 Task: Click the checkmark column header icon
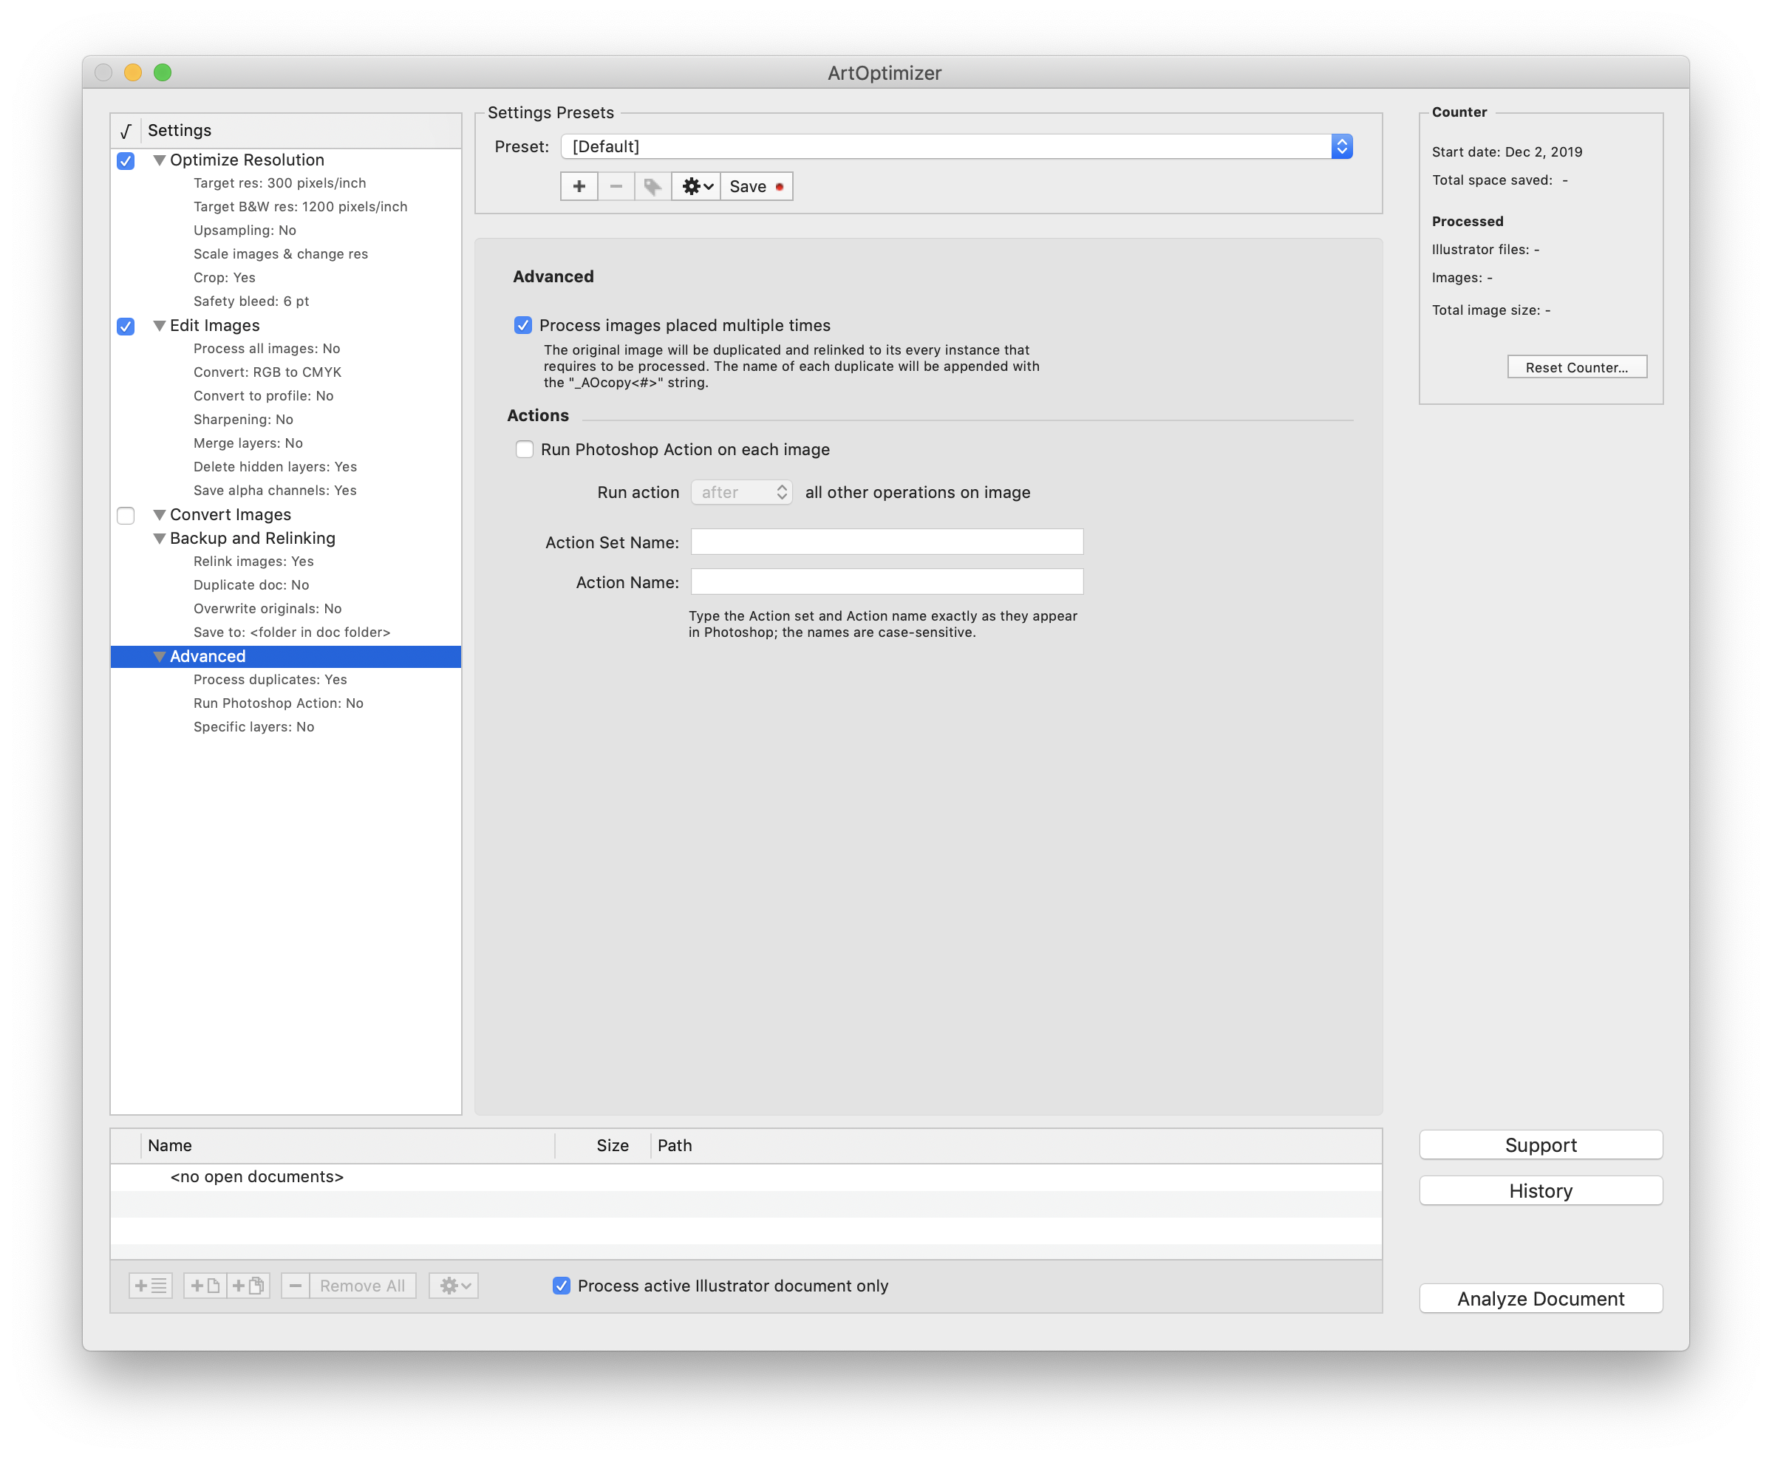pyautogui.click(x=126, y=132)
